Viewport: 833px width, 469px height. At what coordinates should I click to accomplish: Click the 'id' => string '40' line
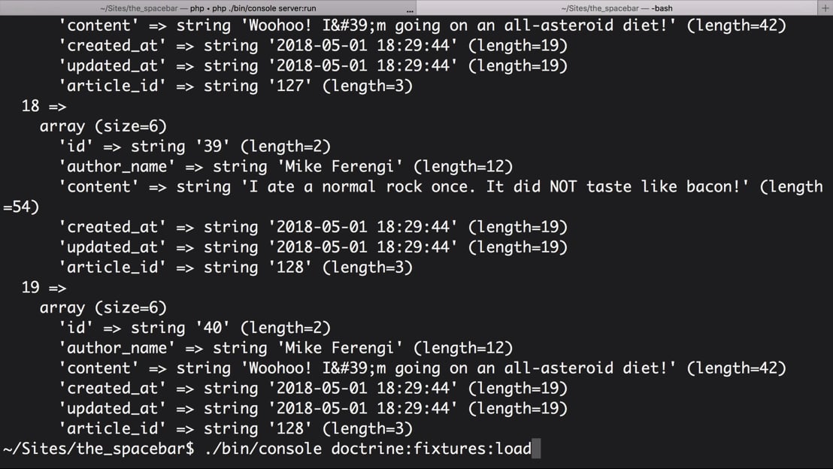(195, 328)
